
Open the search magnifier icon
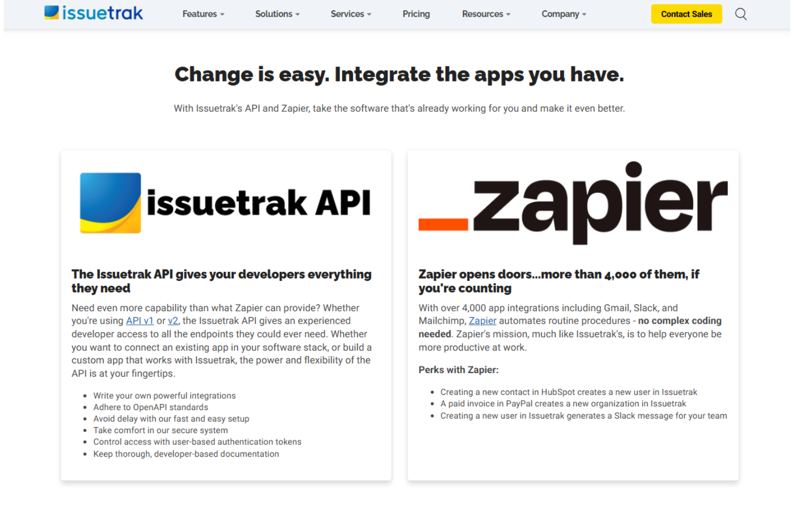(741, 14)
